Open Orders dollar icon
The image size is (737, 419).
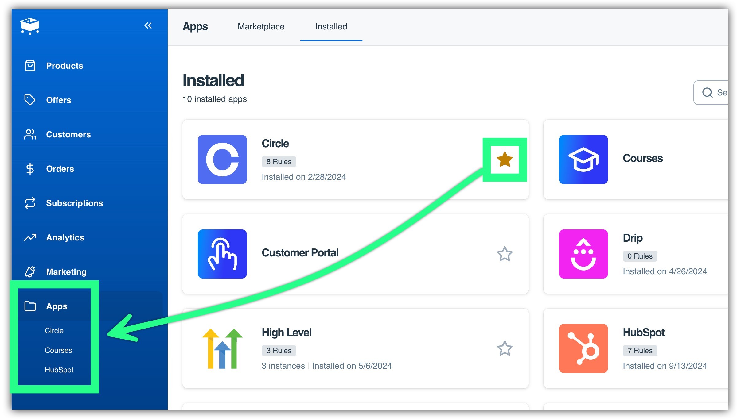(30, 169)
